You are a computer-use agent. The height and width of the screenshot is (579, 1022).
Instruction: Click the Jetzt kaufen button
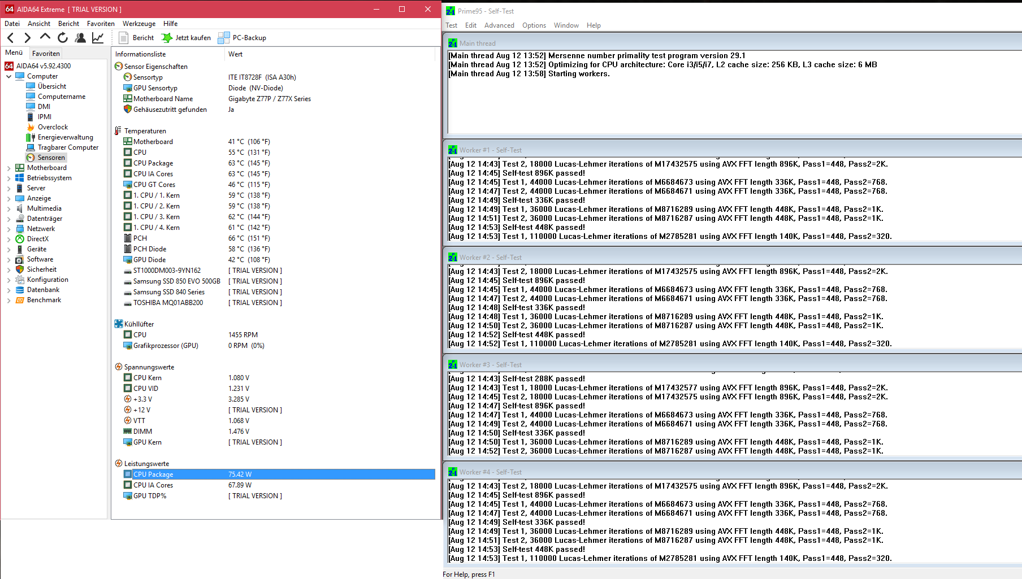click(x=186, y=38)
